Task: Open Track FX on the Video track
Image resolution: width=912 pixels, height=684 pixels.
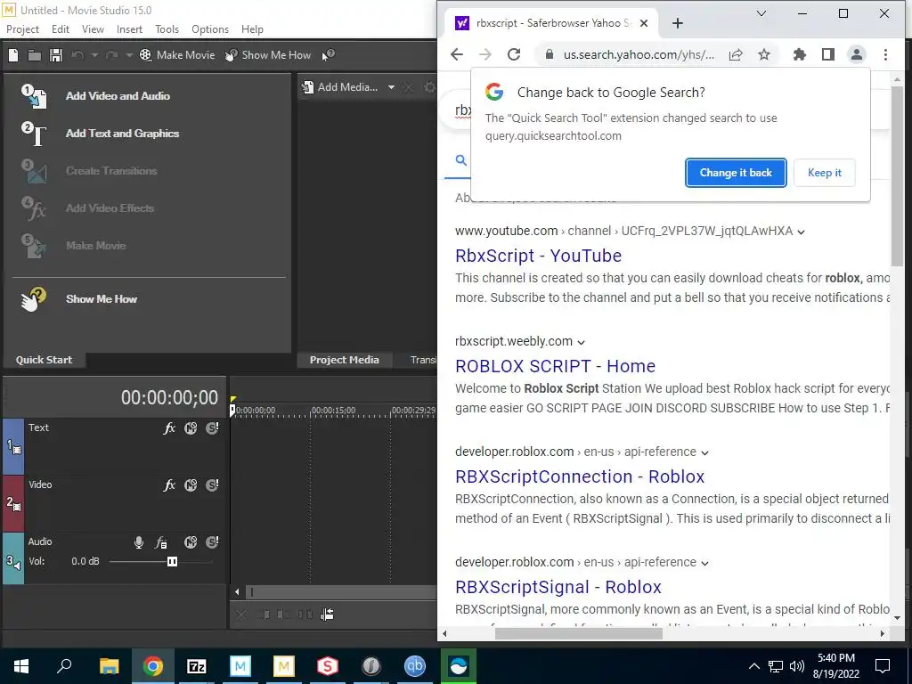Action: click(x=169, y=485)
